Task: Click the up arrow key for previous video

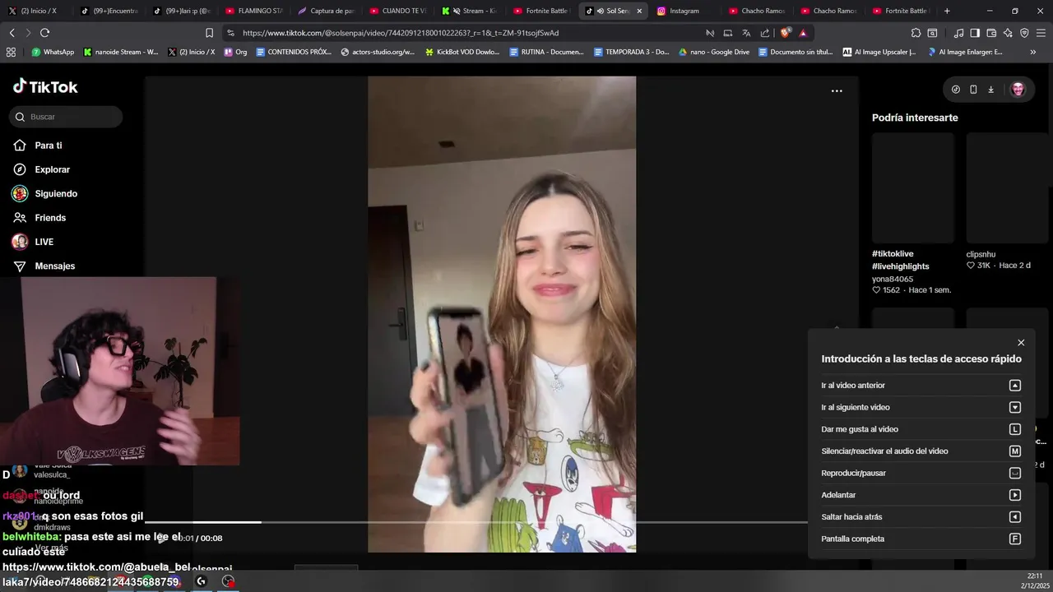Action: tap(1014, 386)
